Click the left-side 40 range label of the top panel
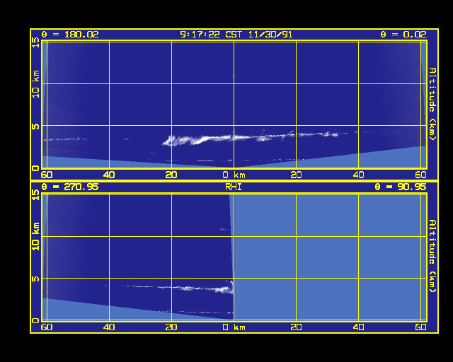The image size is (453, 362). [x=109, y=175]
